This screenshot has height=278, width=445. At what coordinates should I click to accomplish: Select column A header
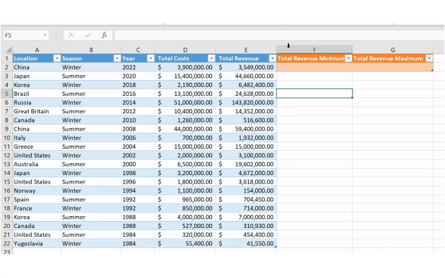coord(37,50)
